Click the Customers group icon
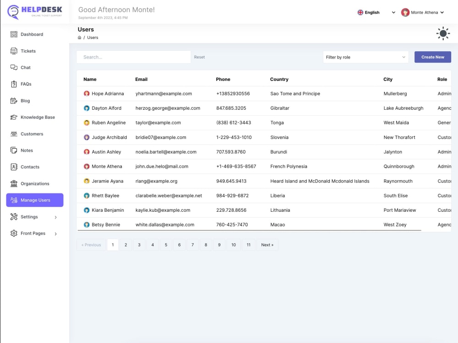Viewport: 458px width, 343px height. (14, 134)
